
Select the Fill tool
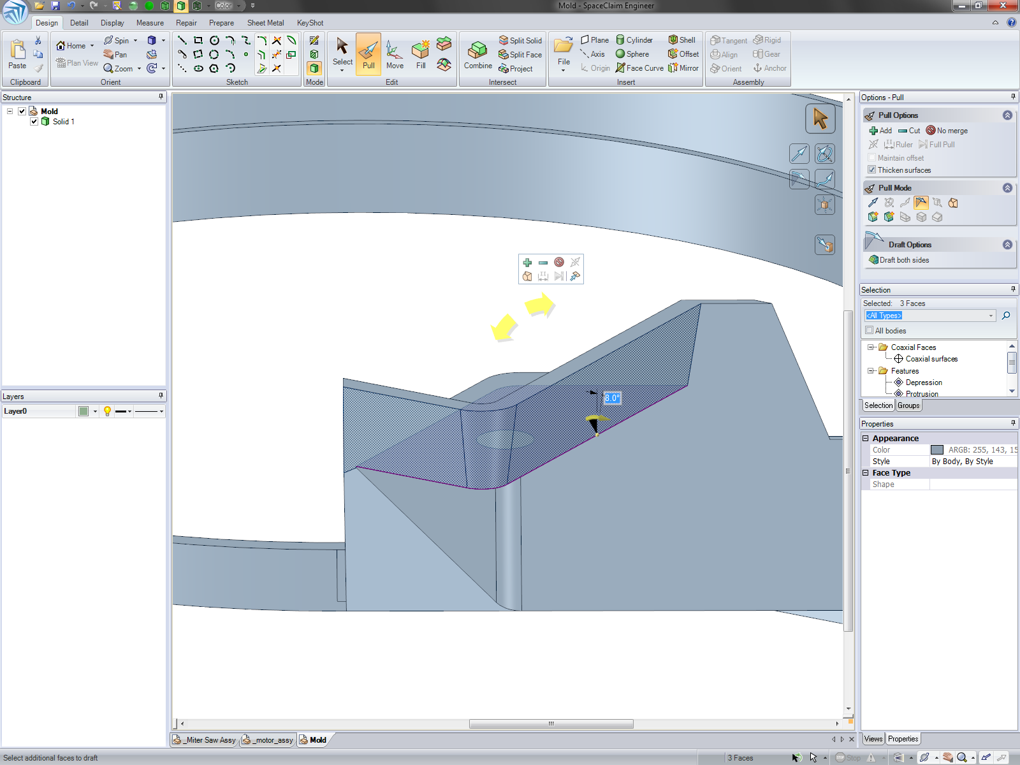point(421,54)
